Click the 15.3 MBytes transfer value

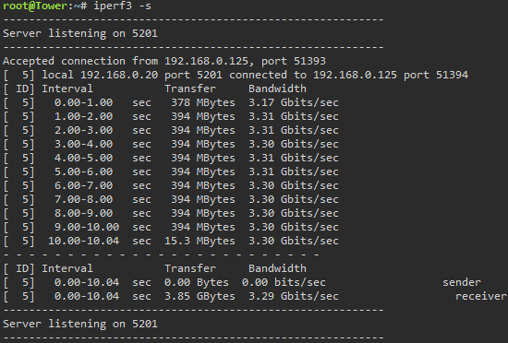click(x=200, y=242)
